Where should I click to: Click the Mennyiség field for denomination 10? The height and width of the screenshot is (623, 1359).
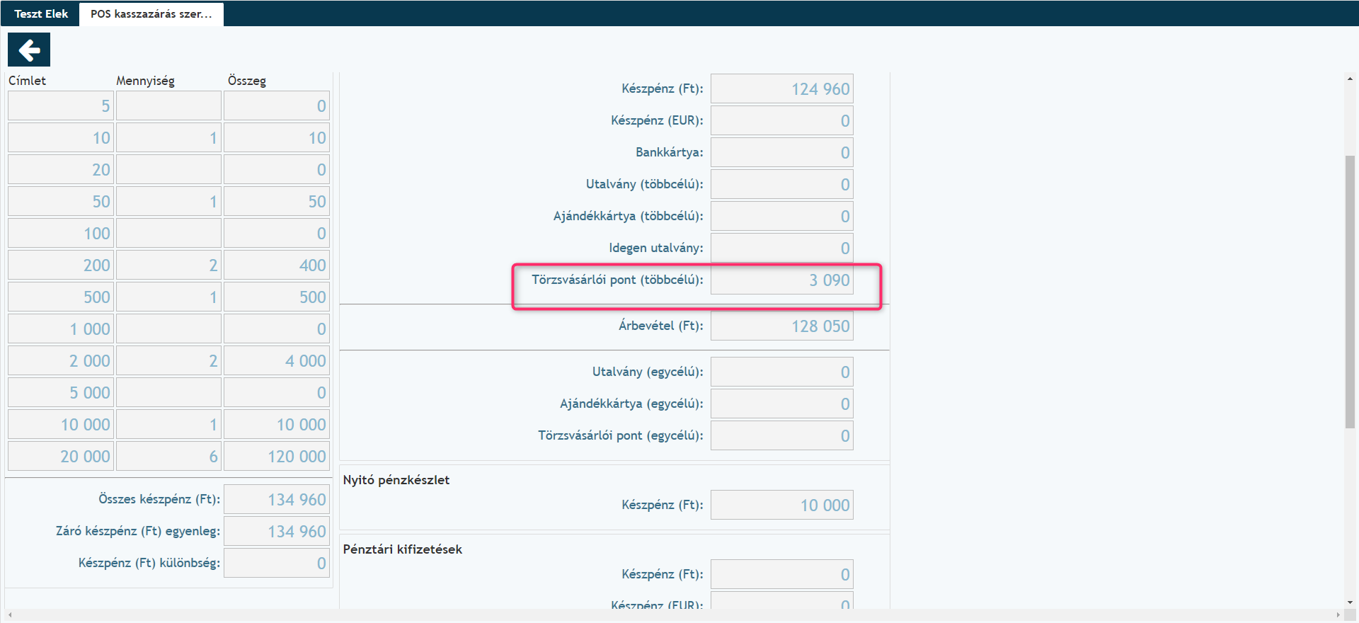(168, 138)
